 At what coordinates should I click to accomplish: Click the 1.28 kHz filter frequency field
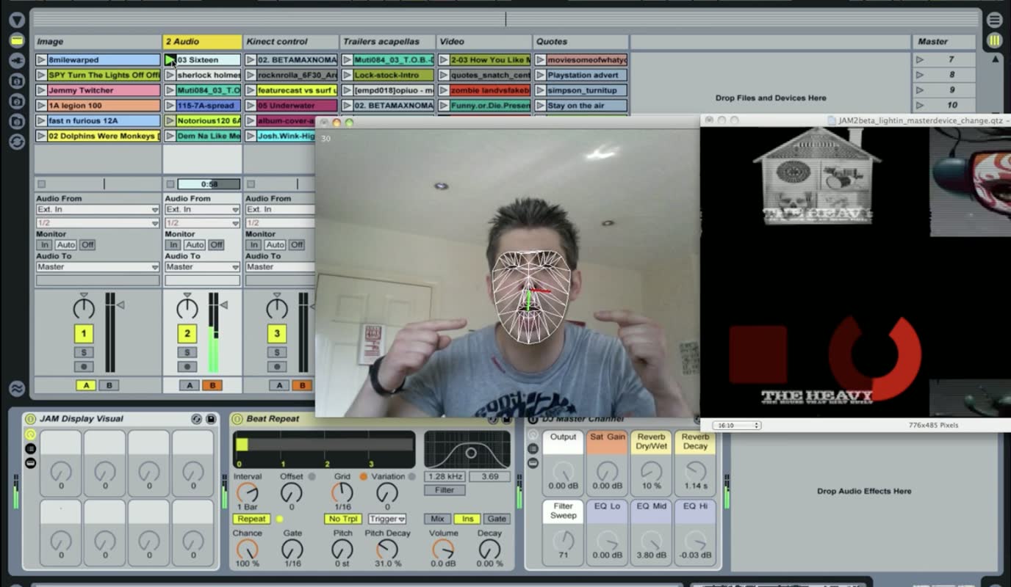tap(445, 476)
